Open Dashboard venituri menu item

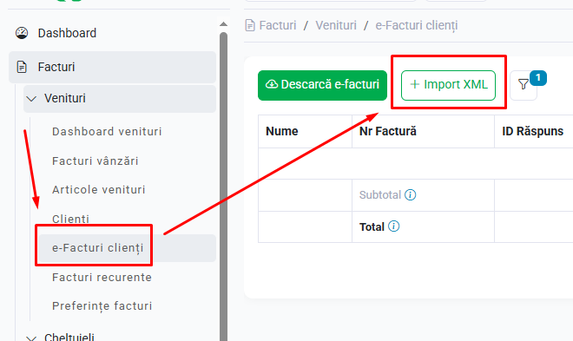pos(107,131)
